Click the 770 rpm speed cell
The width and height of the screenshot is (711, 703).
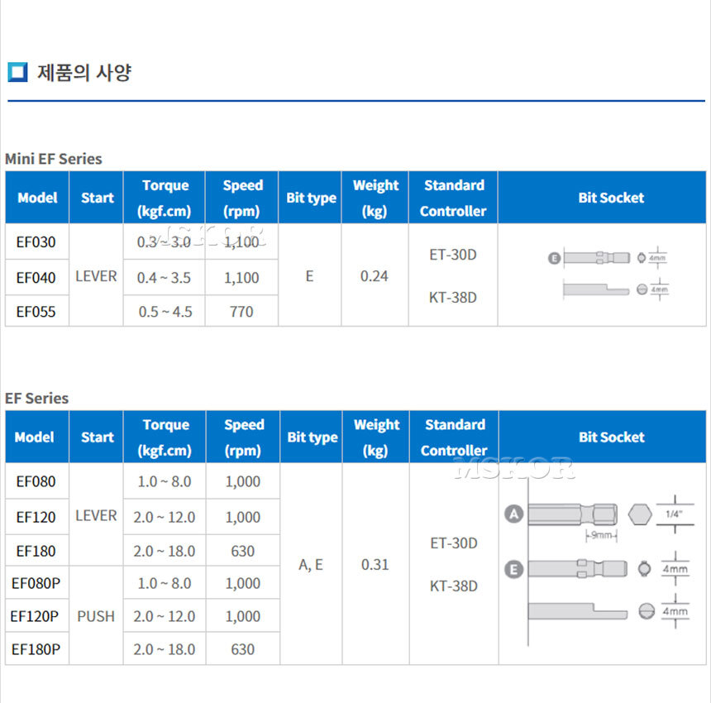241,312
